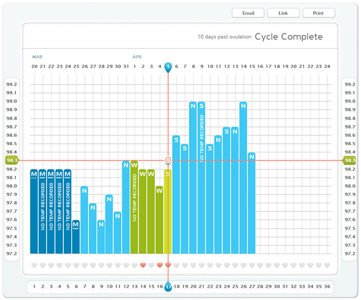
Task: Click the N marker on the April 14 bar
Action: tap(243, 106)
